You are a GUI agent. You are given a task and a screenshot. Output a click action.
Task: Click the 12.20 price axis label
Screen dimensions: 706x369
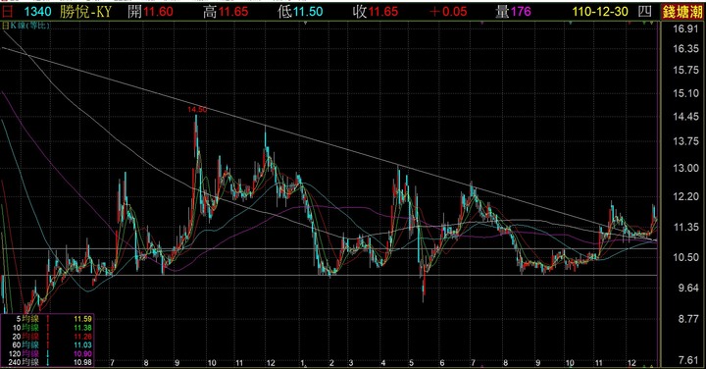[685, 196]
